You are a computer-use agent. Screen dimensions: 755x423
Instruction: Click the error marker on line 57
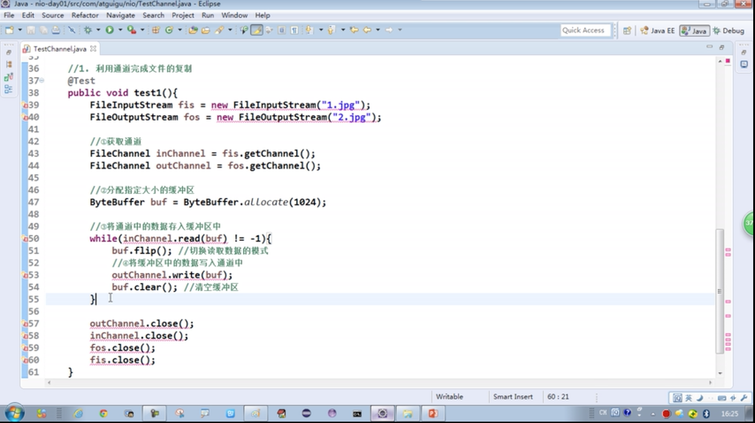click(x=25, y=324)
